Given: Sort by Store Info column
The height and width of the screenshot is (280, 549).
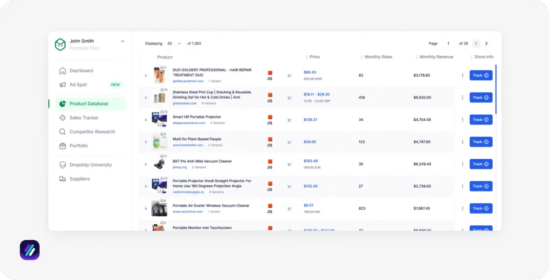Looking at the screenshot, I should 482,57.
